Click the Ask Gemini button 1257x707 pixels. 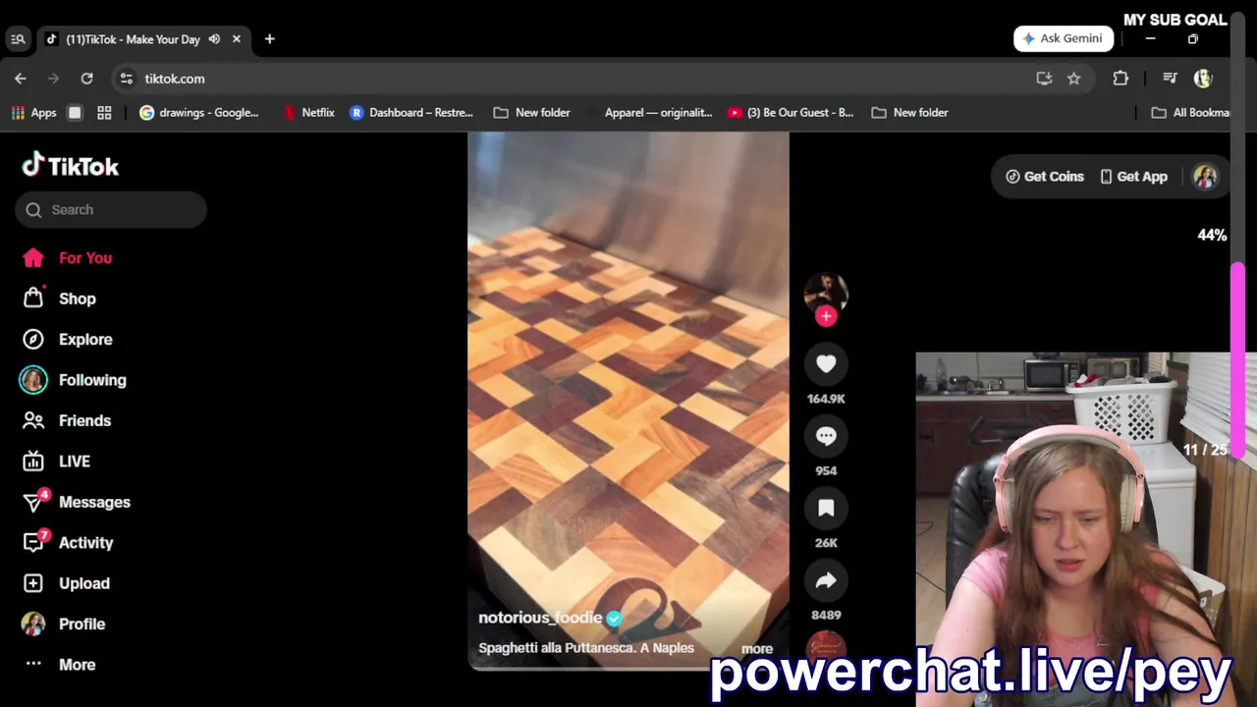(x=1064, y=38)
